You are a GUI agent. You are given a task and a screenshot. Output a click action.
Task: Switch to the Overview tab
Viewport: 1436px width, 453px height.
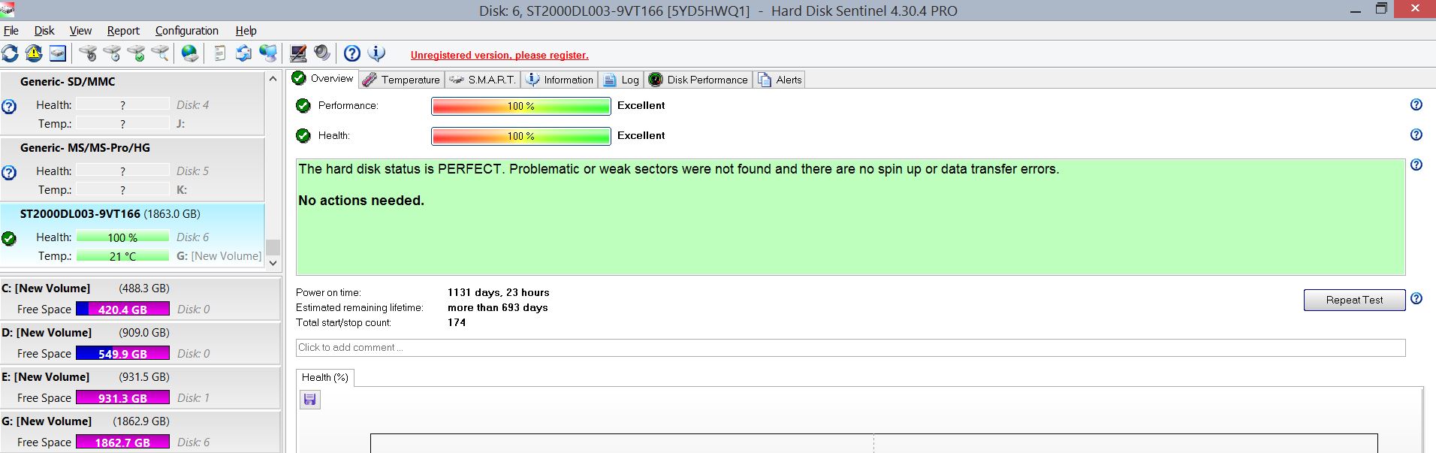(322, 78)
